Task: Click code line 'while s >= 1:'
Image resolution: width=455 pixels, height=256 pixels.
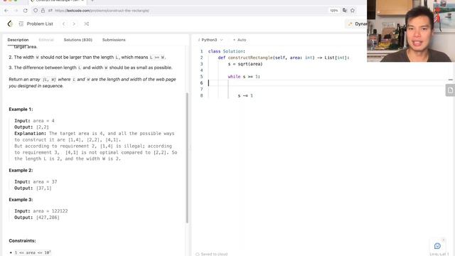Action: pyautogui.click(x=244, y=77)
